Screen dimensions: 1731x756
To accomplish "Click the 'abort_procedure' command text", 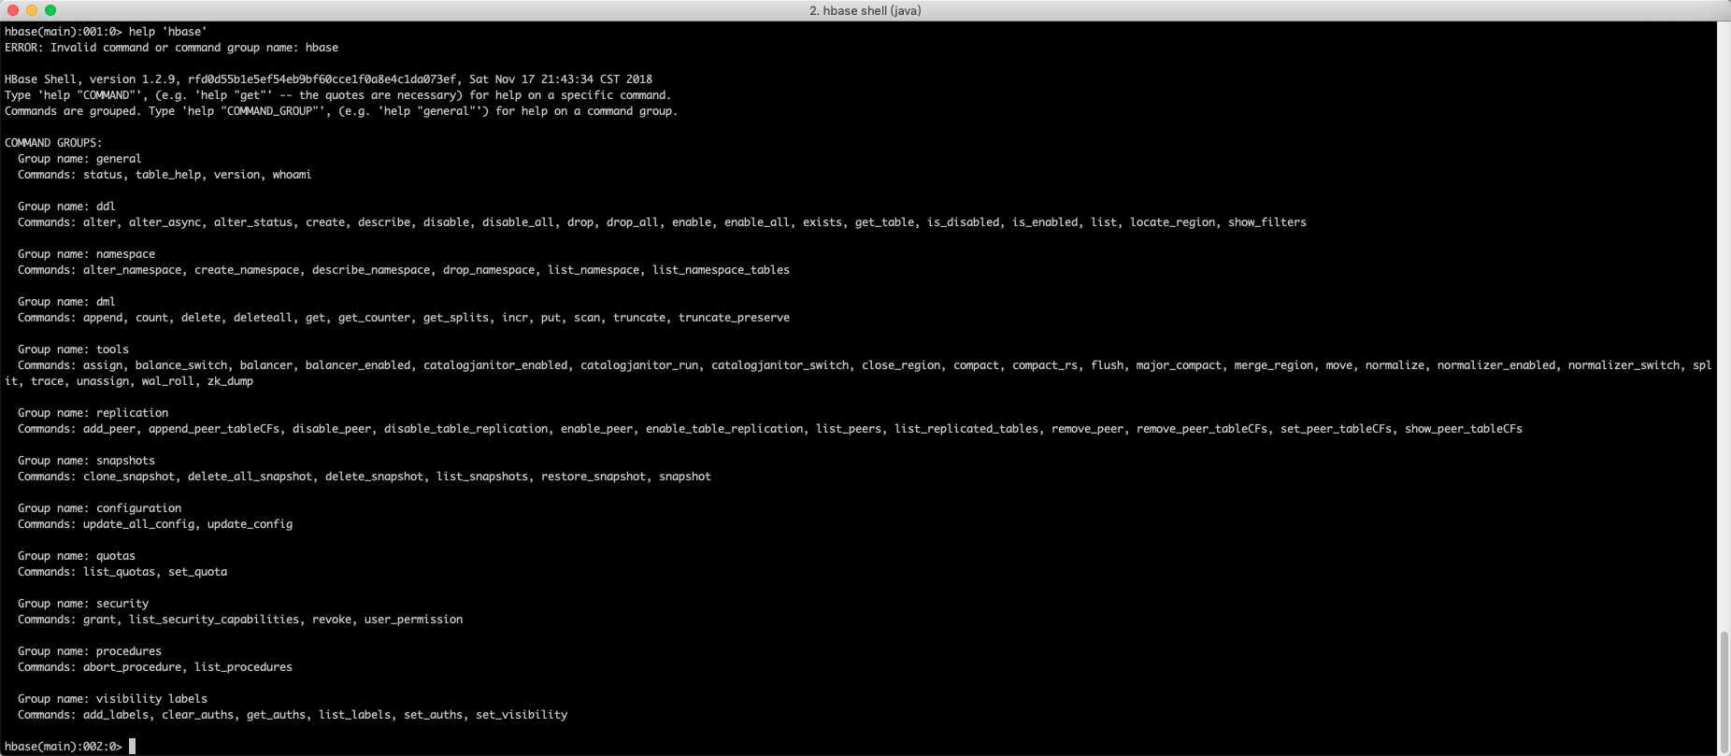I will pos(132,667).
